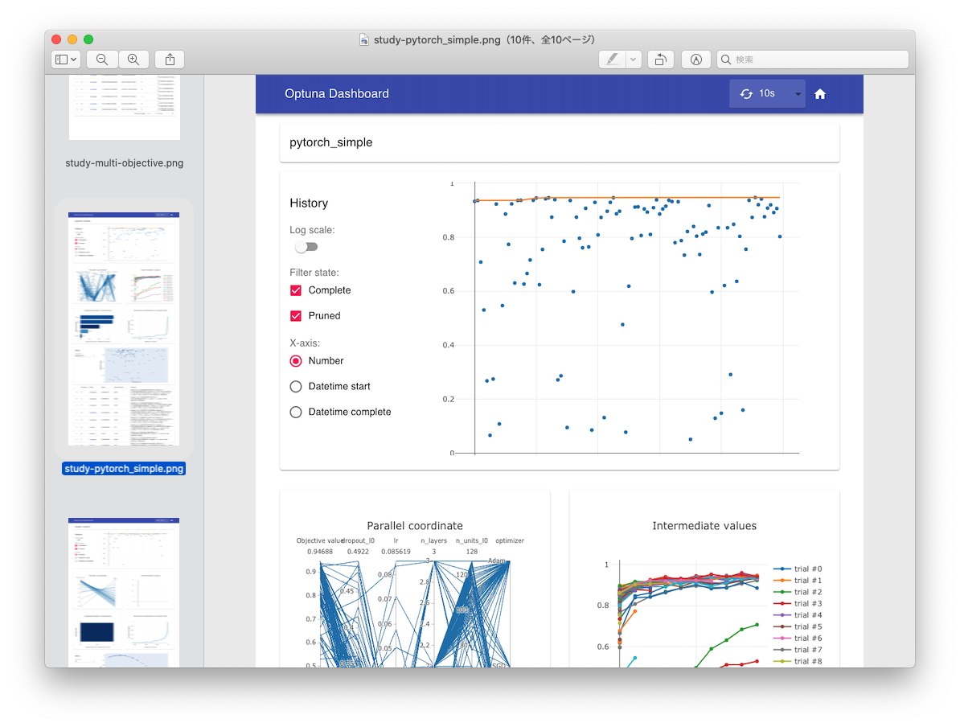Expand the markup pencil dropdown chevron
The image size is (960, 727).
pos(633,59)
